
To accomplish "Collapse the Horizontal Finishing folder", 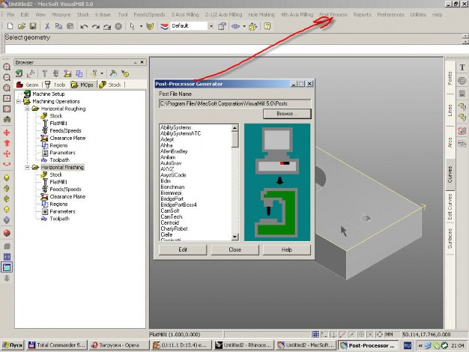I will tap(27, 167).
